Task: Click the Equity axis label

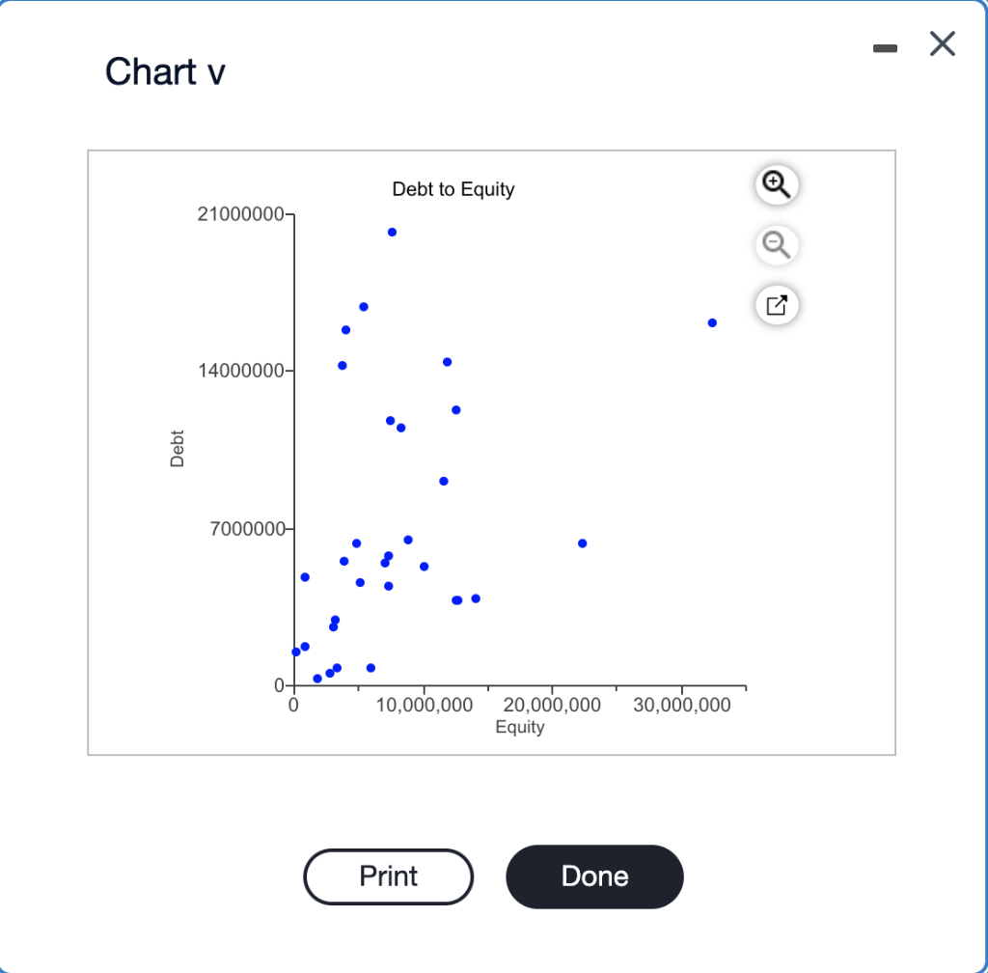Action: tap(520, 727)
